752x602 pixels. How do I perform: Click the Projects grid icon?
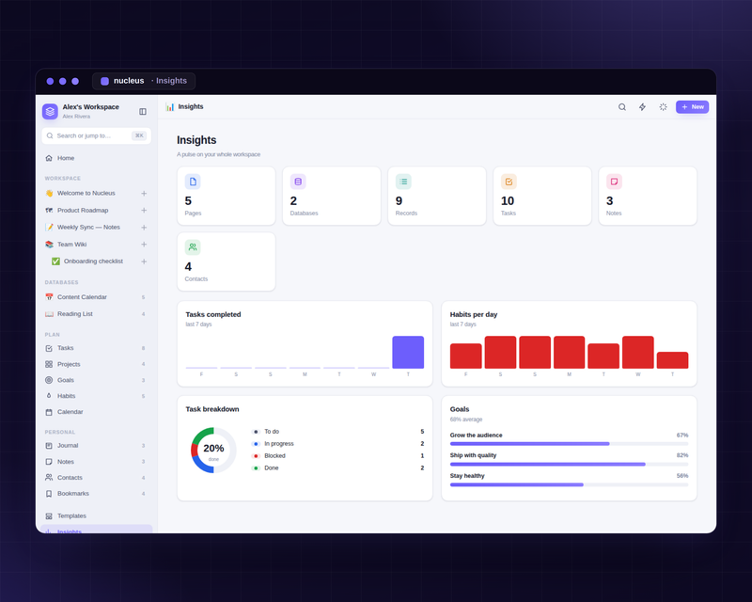[49, 364]
